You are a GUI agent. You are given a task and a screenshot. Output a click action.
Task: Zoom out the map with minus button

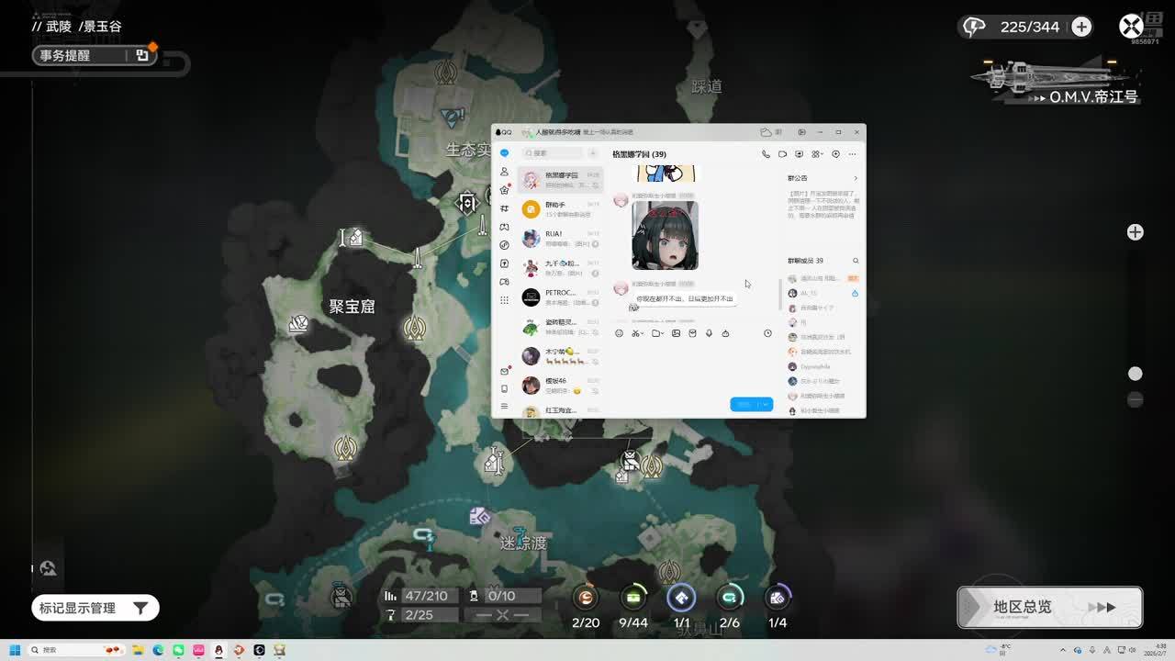coord(1136,399)
